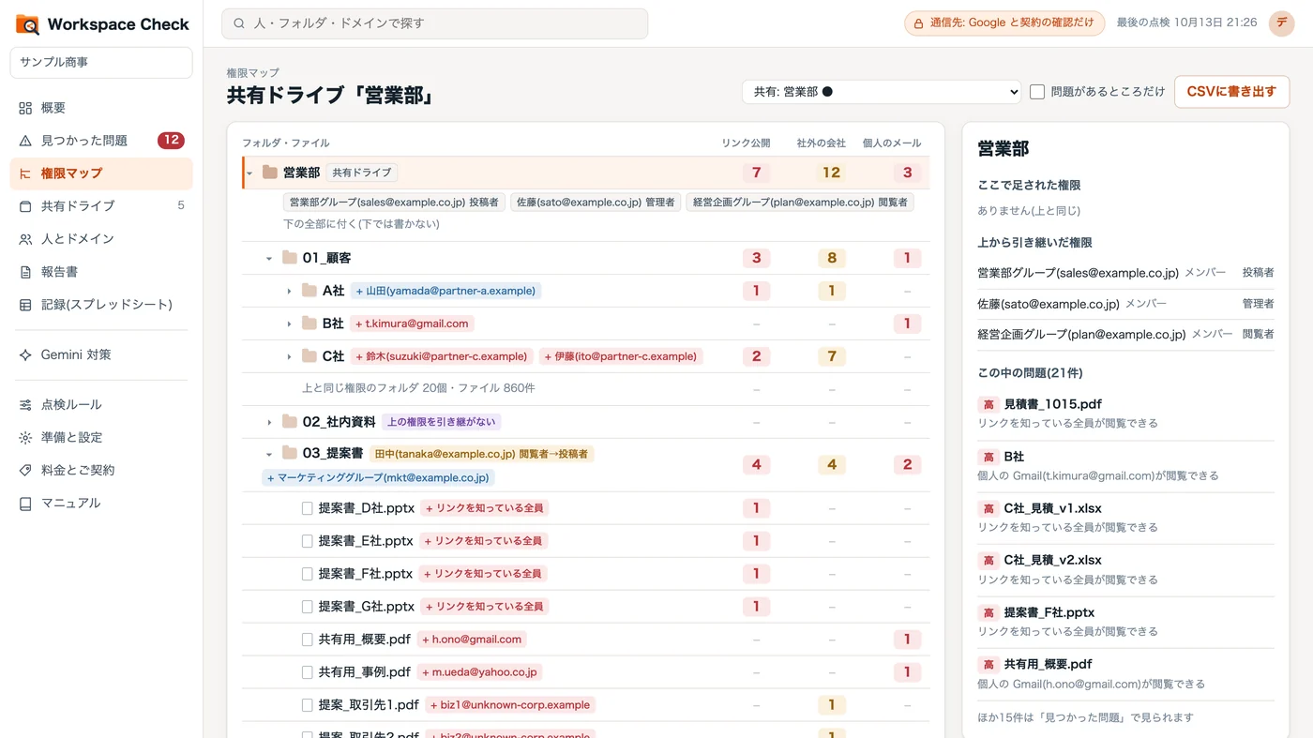Click the folder icon of 01_顧客
This screenshot has width=1313, height=738.
point(289,258)
